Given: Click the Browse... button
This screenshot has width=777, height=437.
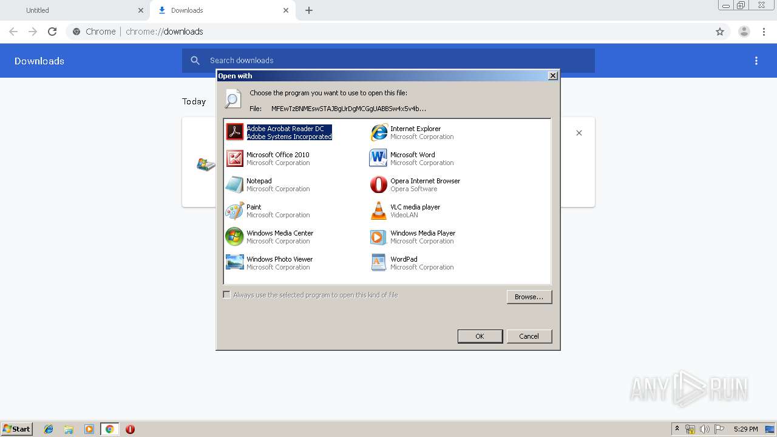Looking at the screenshot, I should pos(529,297).
